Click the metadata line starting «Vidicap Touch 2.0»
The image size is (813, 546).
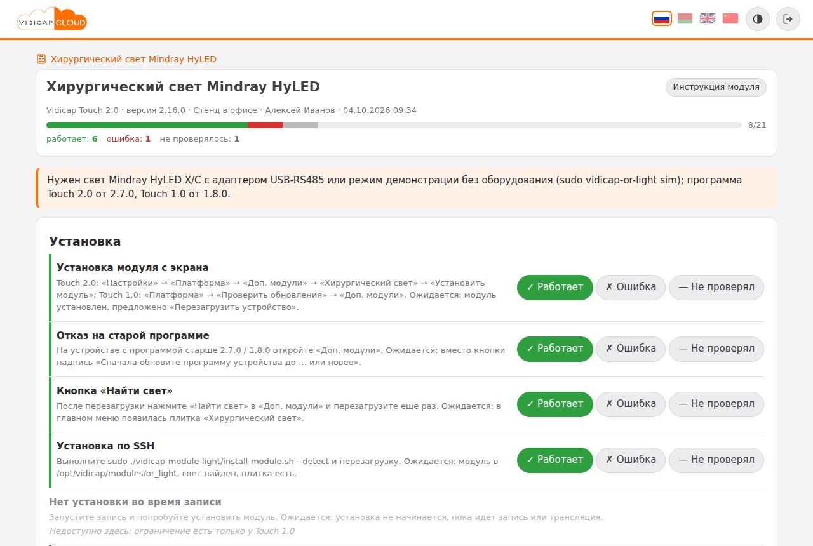tap(231, 110)
